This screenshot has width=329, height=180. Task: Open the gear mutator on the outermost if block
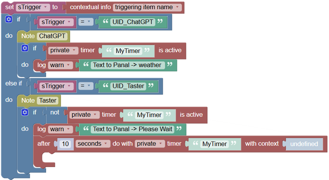tap(9, 19)
